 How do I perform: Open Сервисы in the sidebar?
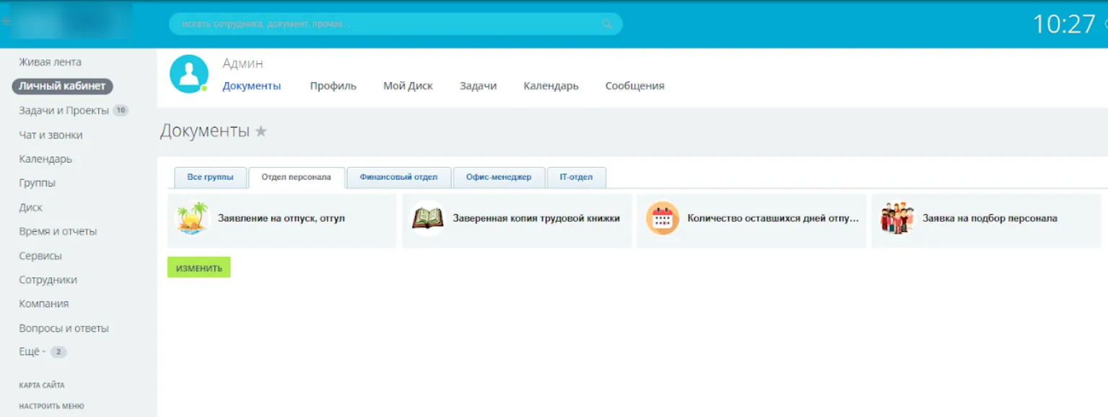pyautogui.click(x=40, y=256)
